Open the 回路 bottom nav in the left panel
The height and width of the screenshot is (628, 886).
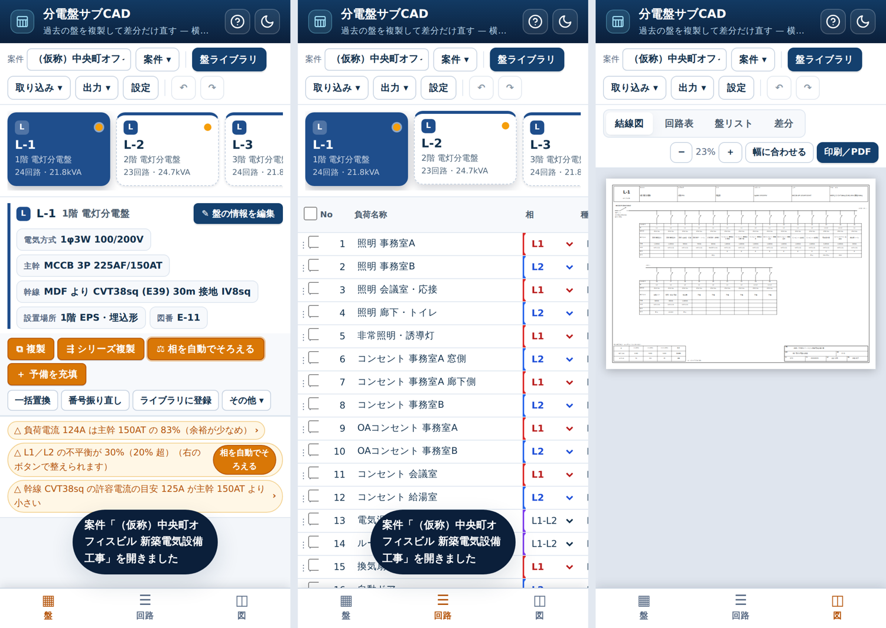tap(145, 608)
